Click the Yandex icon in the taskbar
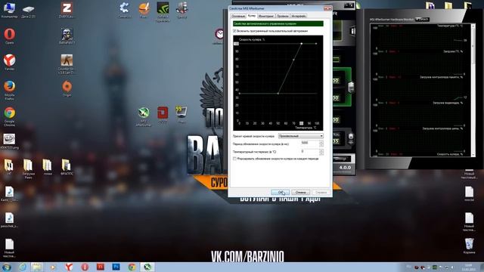This screenshot has width=484, height=272. pyautogui.click(x=69, y=267)
